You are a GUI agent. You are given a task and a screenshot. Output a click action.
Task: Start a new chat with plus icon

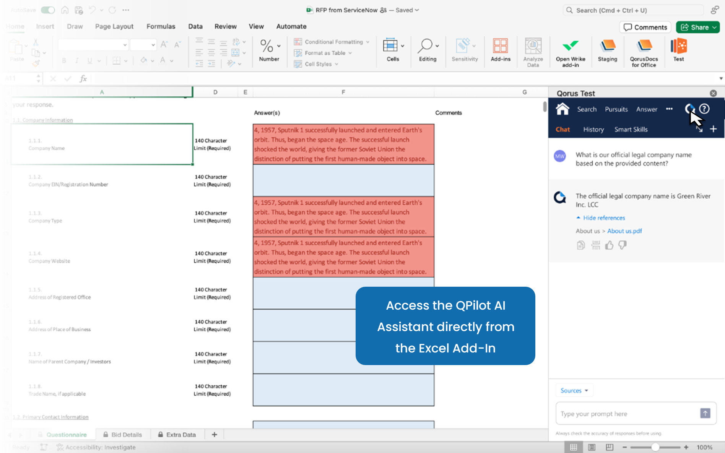[713, 129]
